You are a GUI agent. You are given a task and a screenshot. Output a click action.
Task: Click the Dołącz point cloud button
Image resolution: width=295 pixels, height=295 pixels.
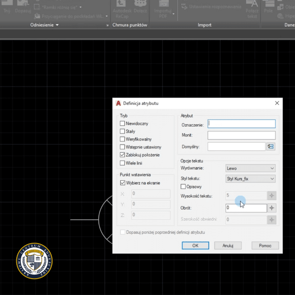[x=140, y=7]
